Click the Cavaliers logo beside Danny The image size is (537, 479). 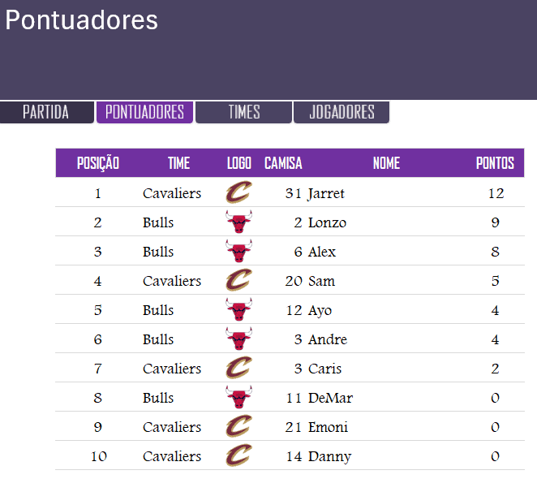pyautogui.click(x=238, y=455)
